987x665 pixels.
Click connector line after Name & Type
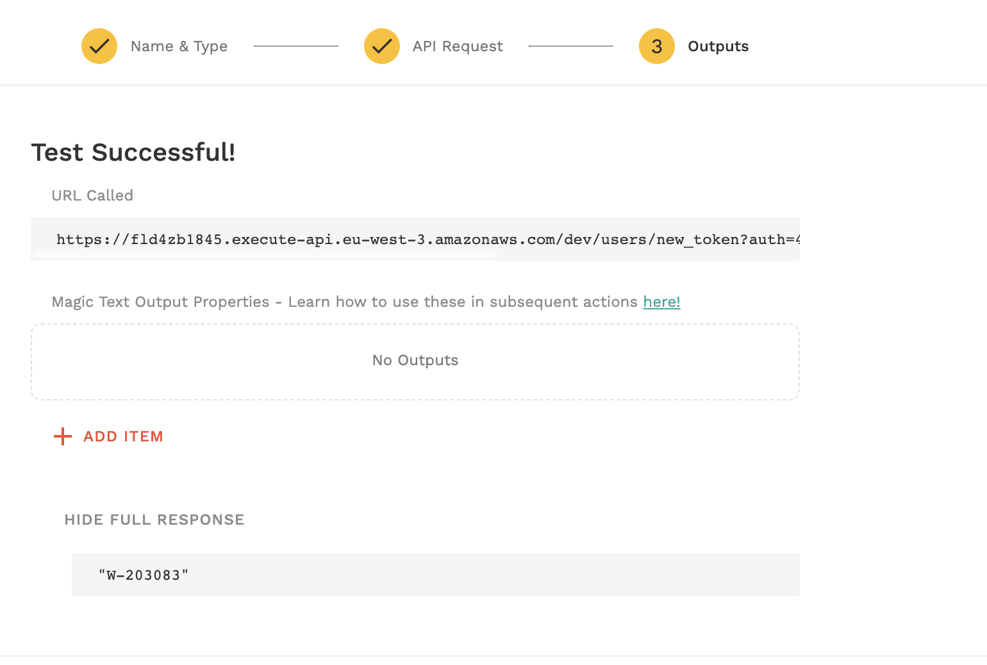click(295, 46)
